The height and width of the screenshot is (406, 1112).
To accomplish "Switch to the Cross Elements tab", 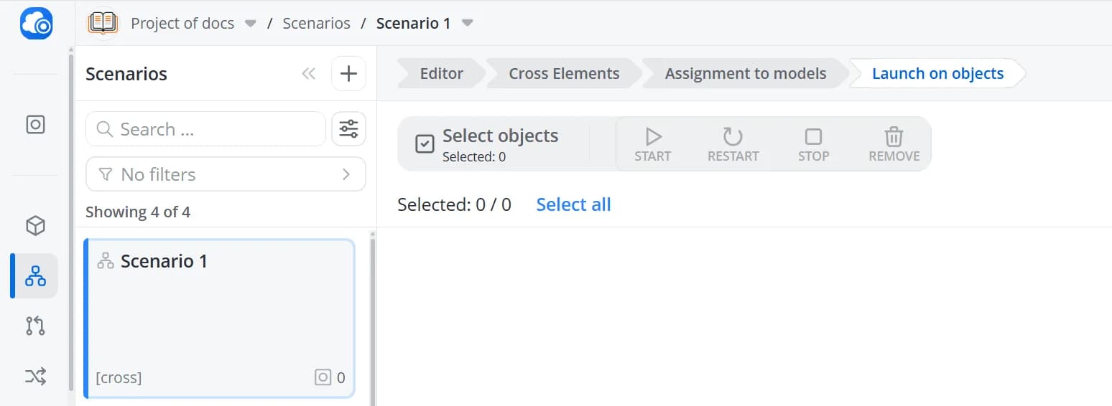I will [564, 73].
